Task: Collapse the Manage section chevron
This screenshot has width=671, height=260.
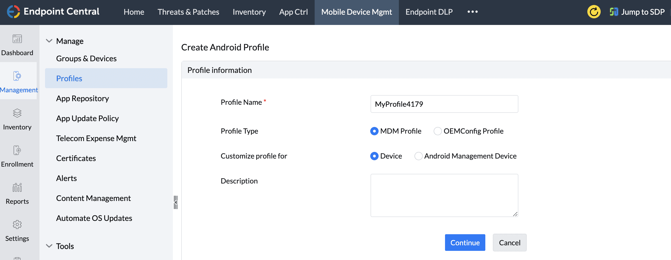Action: click(x=49, y=41)
